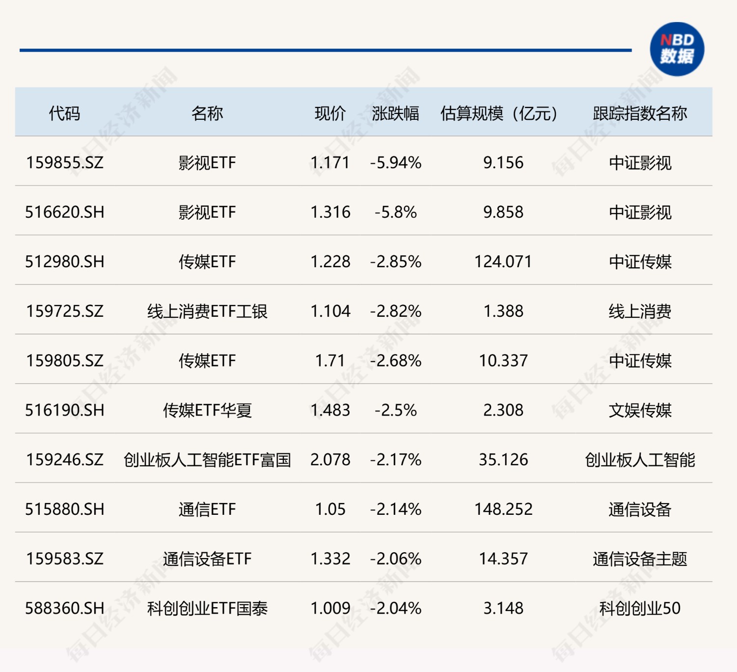Click the 通信ETF name cell
This screenshot has height=672, width=737.
coord(207,509)
